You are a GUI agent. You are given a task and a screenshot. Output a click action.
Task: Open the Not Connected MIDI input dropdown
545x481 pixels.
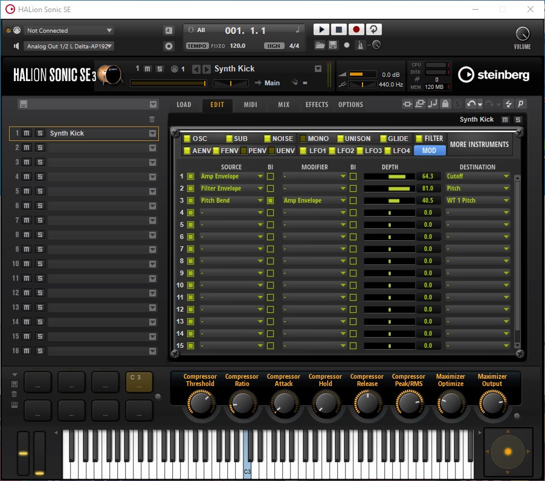(68, 30)
